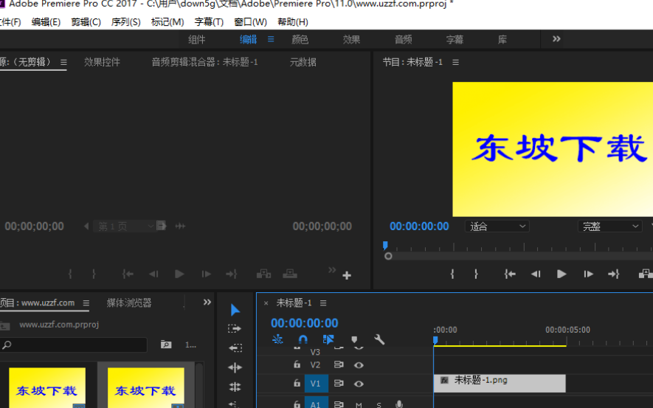
Task: Toggle timeline Snap magnet
Action: 303,339
